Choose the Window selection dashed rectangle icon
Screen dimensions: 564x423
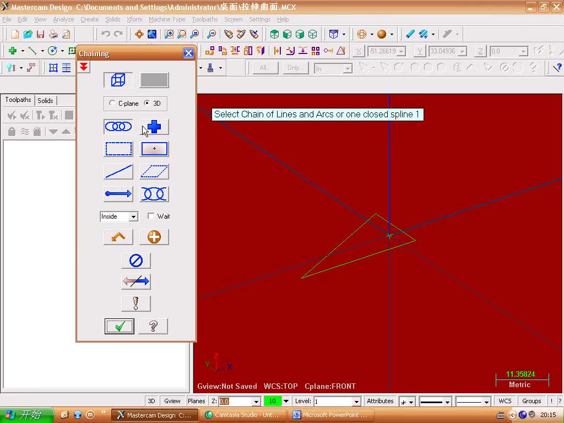point(118,149)
